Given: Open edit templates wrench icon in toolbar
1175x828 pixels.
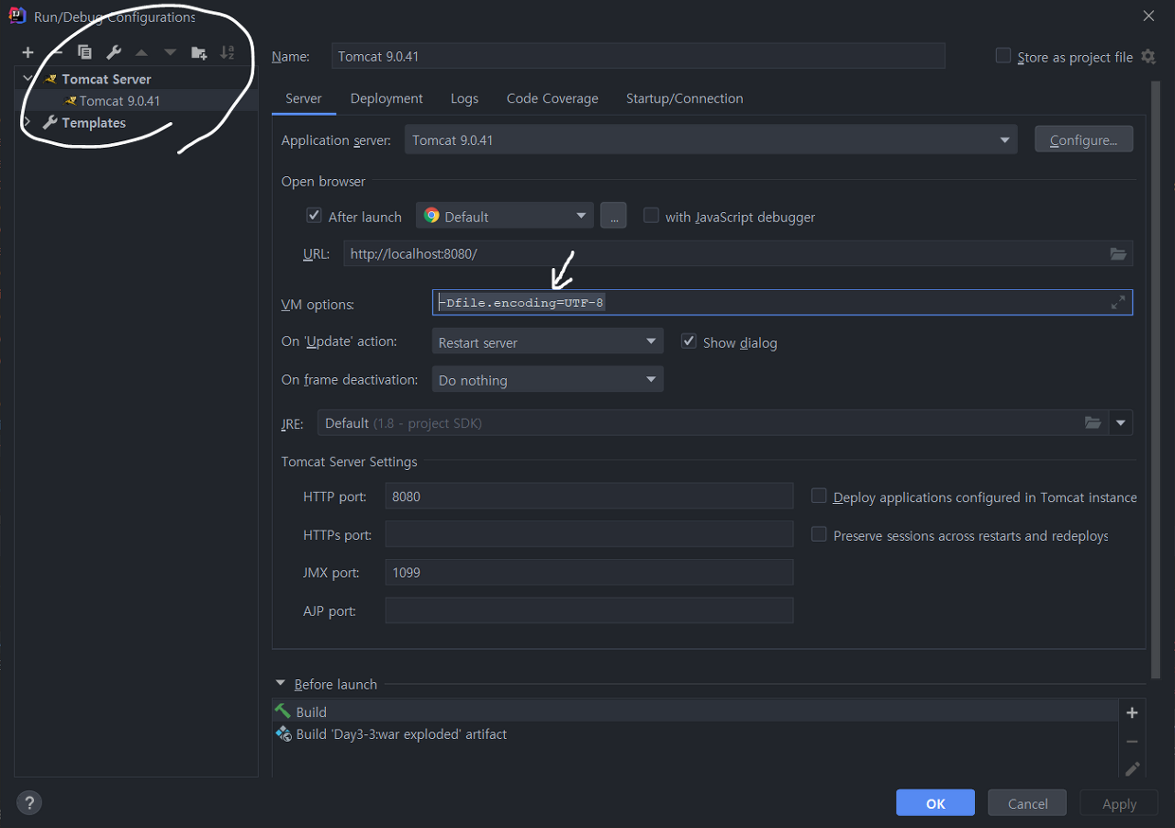Looking at the screenshot, I should pos(113,52).
